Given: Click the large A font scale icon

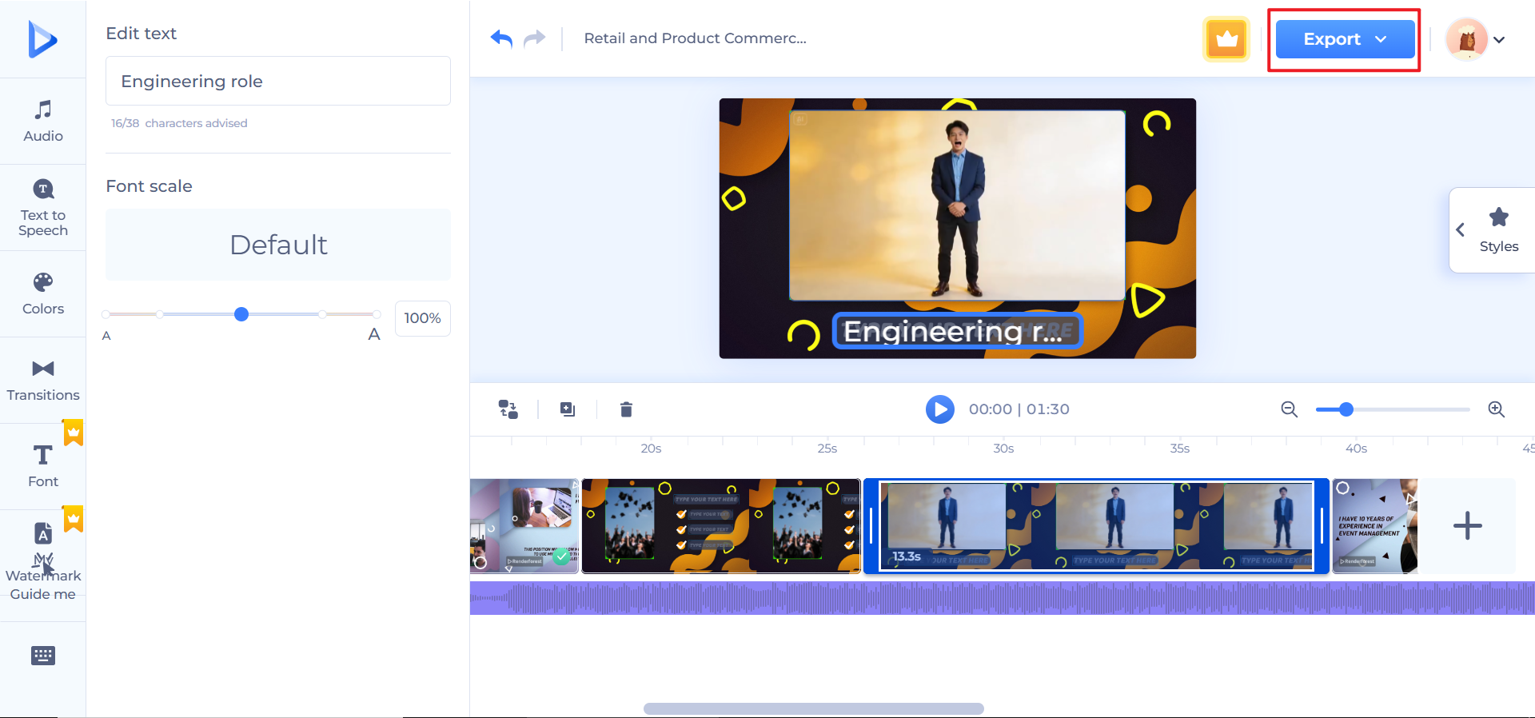Looking at the screenshot, I should (374, 334).
